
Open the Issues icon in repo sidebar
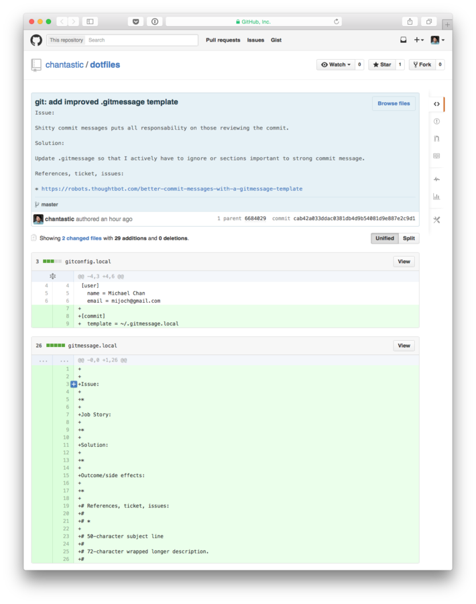pos(436,121)
